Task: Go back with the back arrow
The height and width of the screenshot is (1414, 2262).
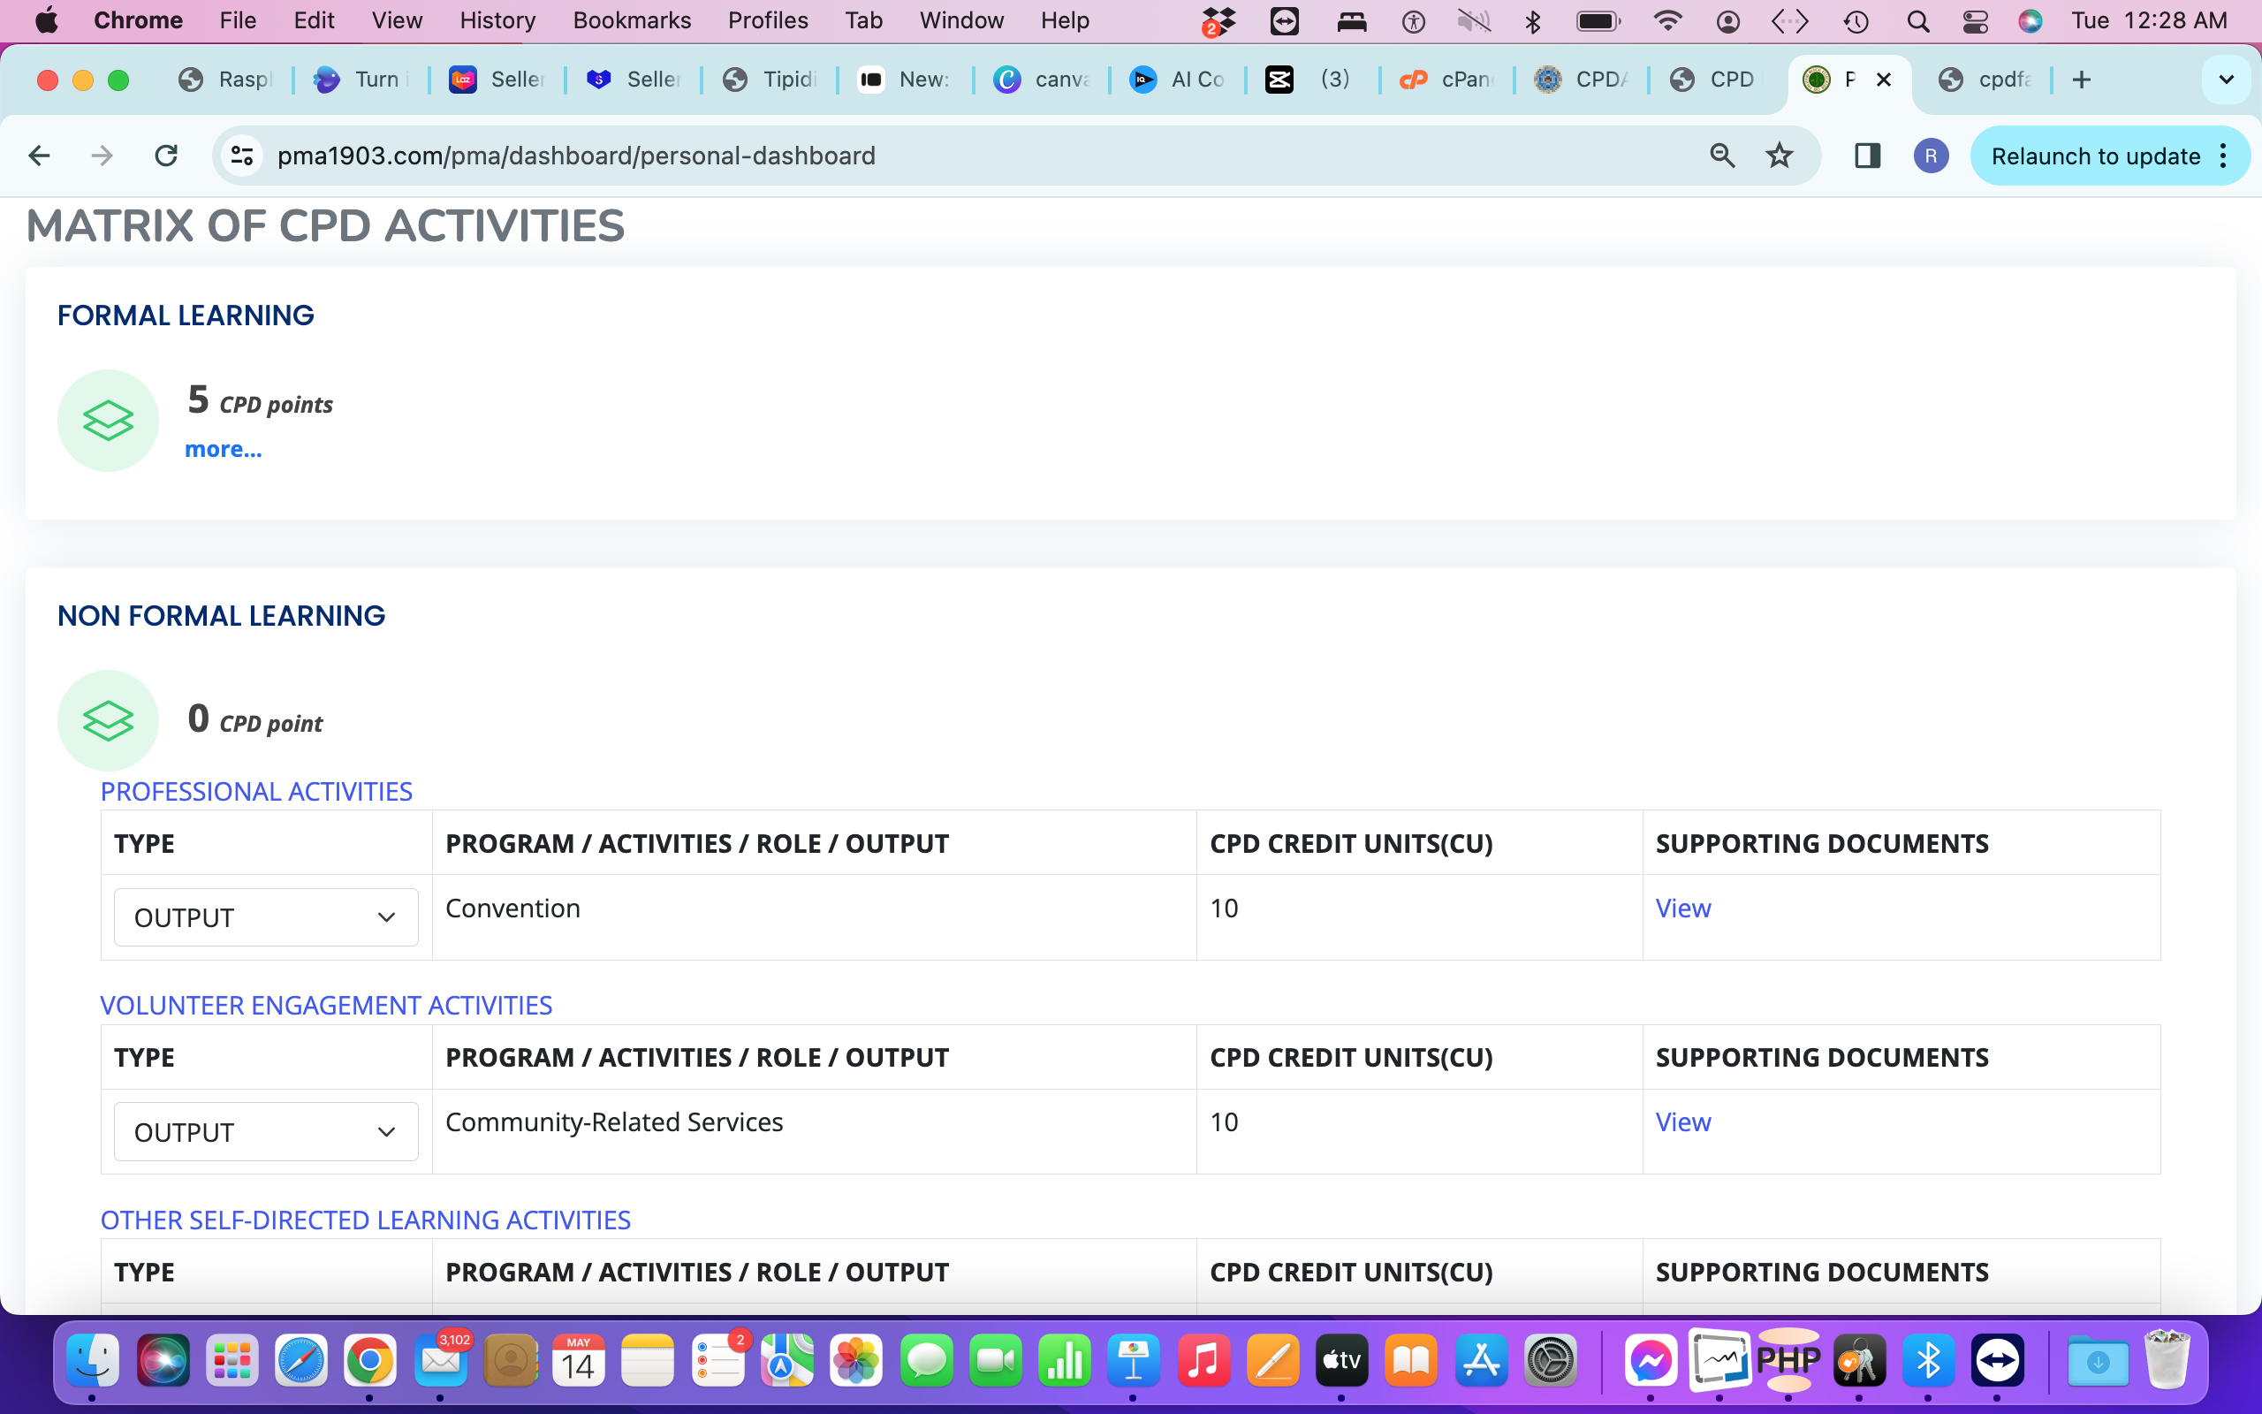Action: [x=39, y=156]
